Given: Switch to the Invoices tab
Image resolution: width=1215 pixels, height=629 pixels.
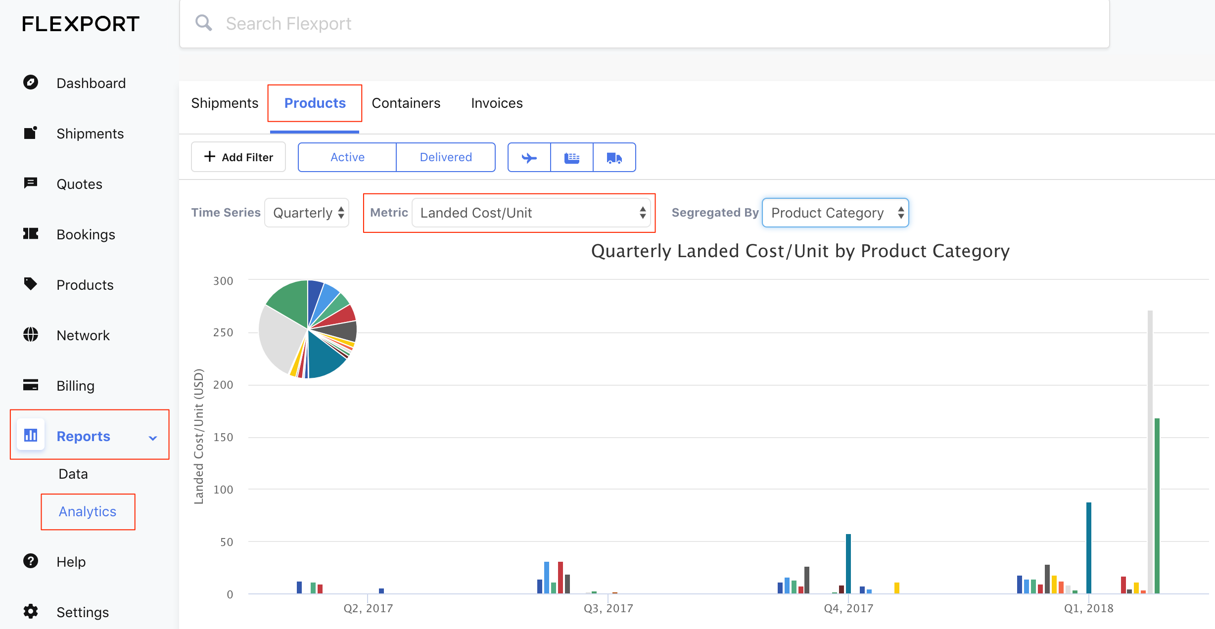Looking at the screenshot, I should pyautogui.click(x=497, y=103).
